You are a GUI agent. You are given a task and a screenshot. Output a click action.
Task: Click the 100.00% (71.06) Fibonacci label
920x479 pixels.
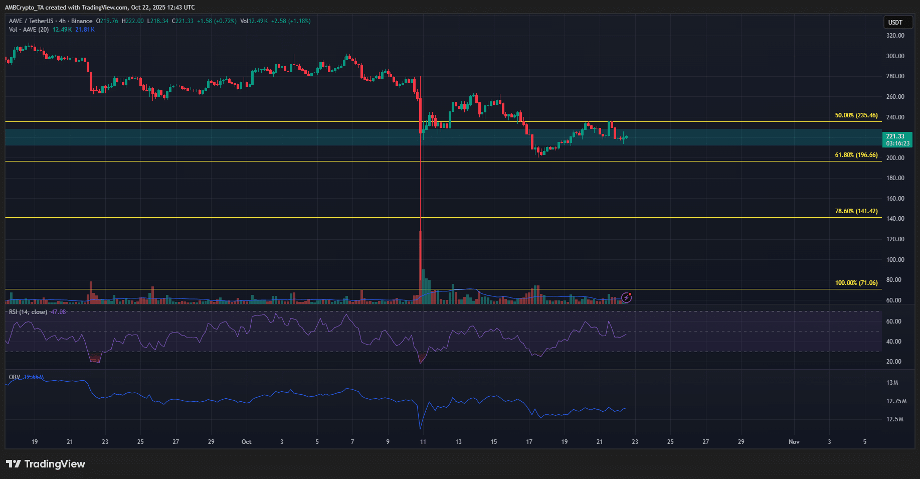point(856,283)
